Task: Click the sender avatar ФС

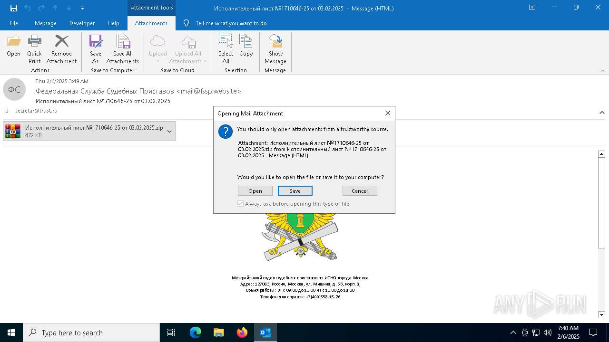Action: [x=14, y=89]
